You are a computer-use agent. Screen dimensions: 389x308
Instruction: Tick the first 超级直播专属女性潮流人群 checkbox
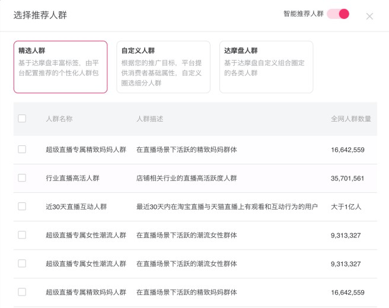click(x=22, y=235)
